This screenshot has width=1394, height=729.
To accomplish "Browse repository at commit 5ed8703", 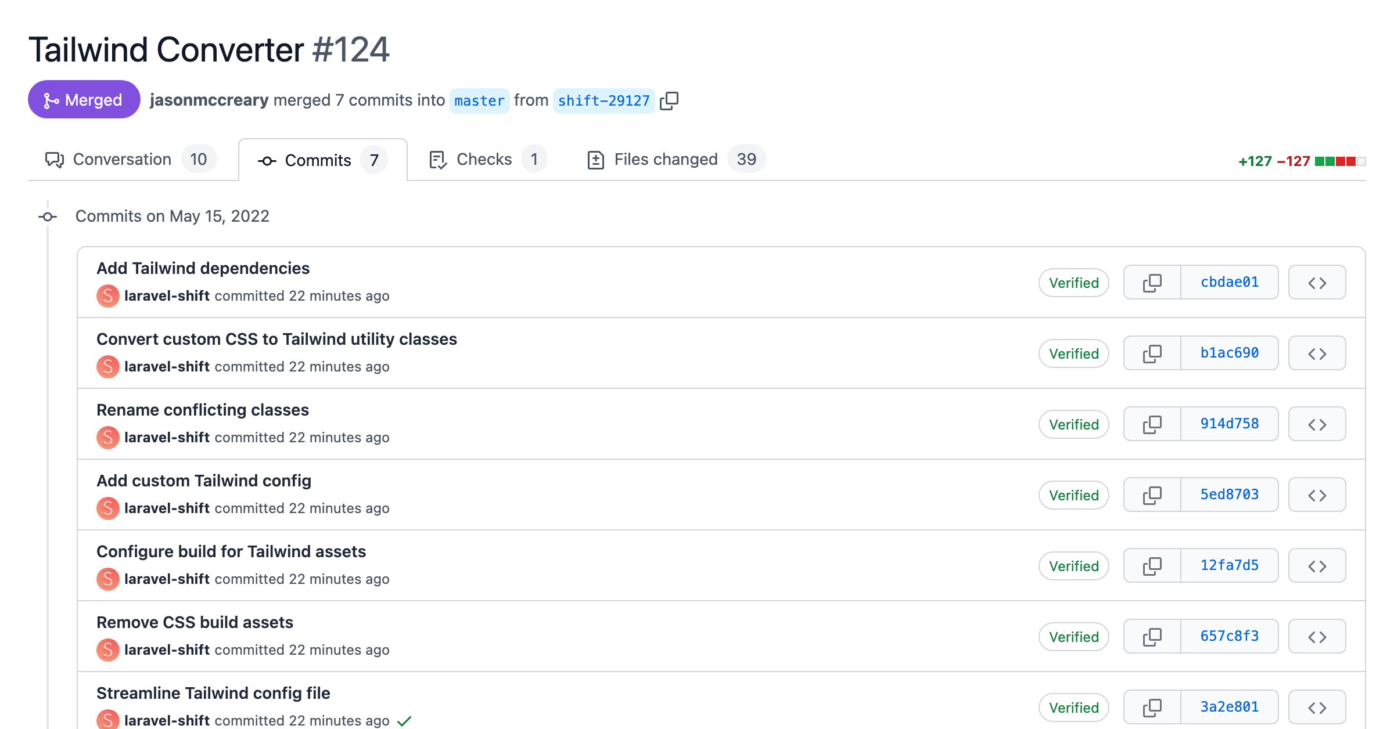I will [1317, 495].
